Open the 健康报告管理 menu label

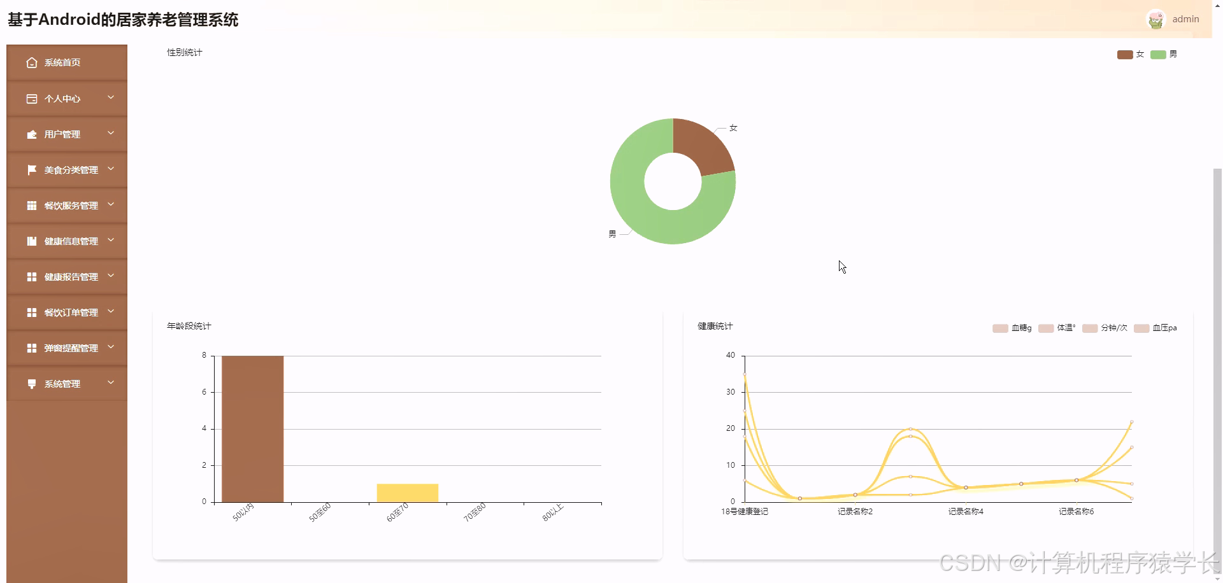pos(71,277)
